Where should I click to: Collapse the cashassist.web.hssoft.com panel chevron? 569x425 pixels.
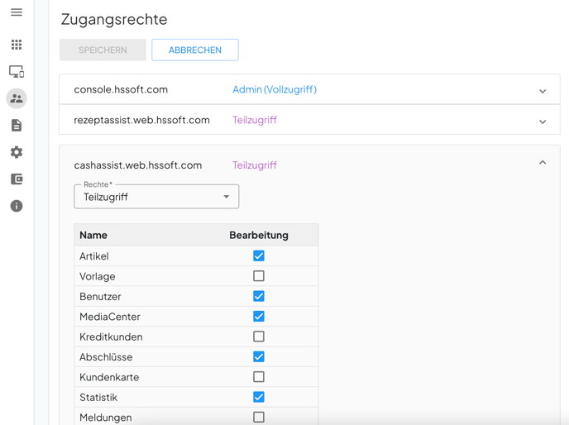tap(543, 163)
